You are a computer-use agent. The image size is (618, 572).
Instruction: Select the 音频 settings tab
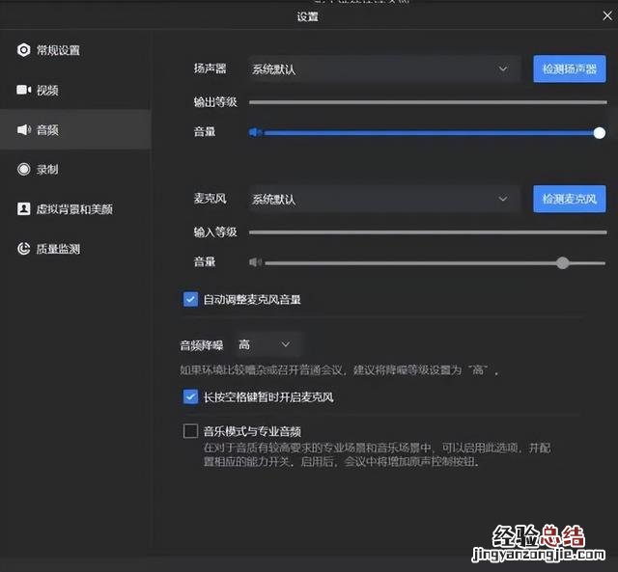(75, 129)
